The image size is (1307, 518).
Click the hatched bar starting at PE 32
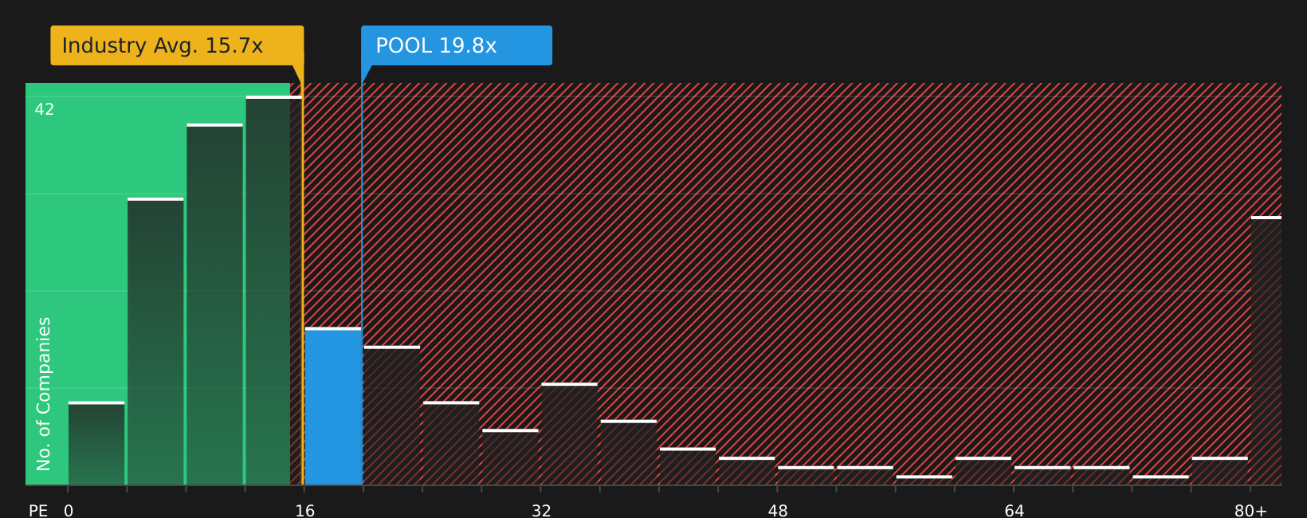tap(569, 434)
